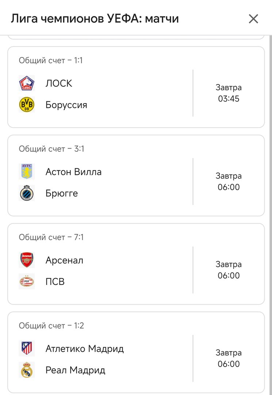Click the LOSC Lille club crest
The height and width of the screenshot is (395, 272).
(x=27, y=83)
